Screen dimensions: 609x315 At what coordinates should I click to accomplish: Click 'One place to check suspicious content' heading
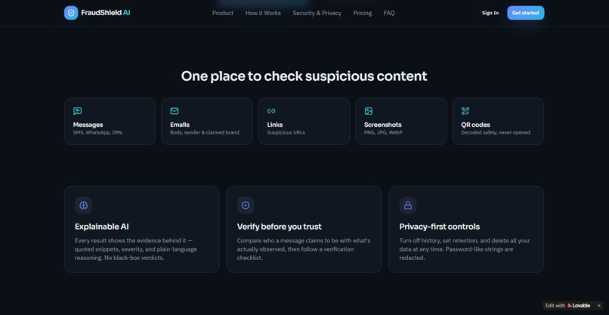(x=304, y=76)
